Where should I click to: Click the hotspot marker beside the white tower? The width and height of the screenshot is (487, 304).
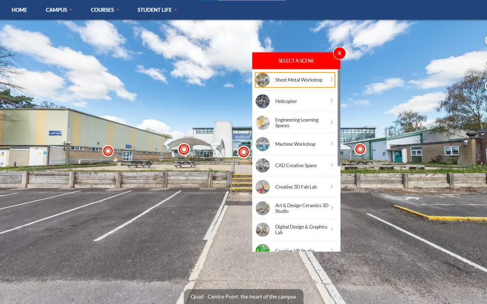point(243,152)
